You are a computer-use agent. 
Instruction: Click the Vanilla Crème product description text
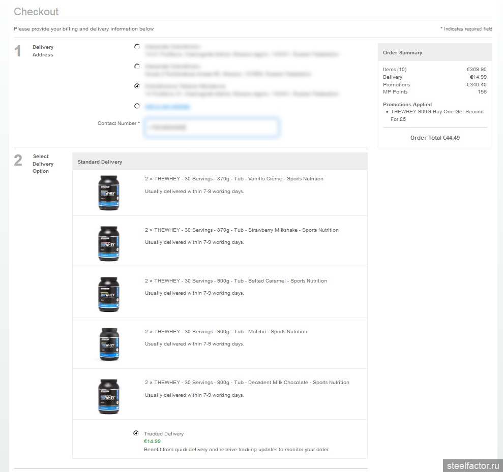(234, 179)
